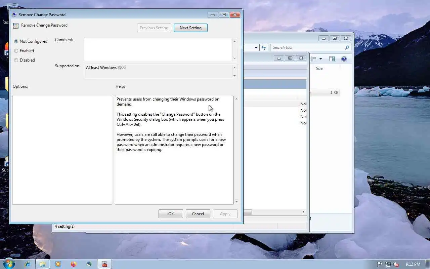The height and width of the screenshot is (269, 430).
Task: Open the Explorer address bar dropdown arrow
Action: tap(256, 47)
